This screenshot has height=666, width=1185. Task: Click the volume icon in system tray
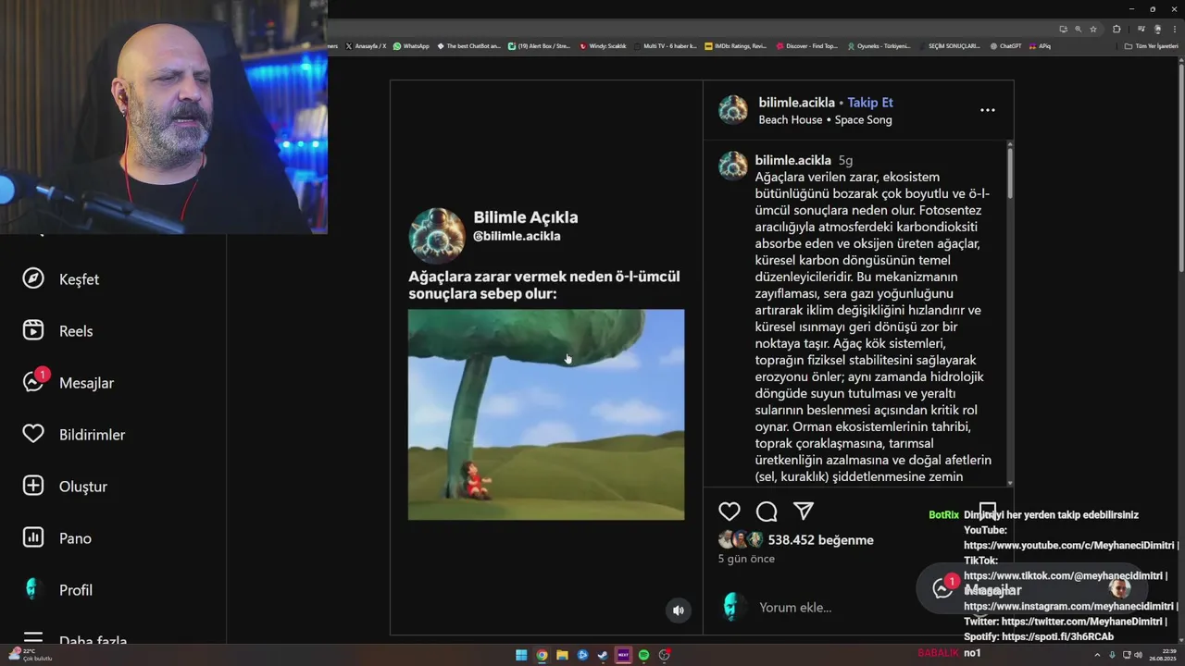click(1138, 655)
